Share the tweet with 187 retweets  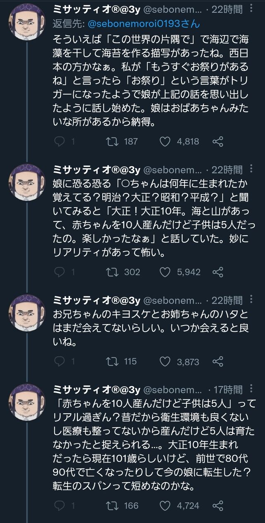[218, 142]
